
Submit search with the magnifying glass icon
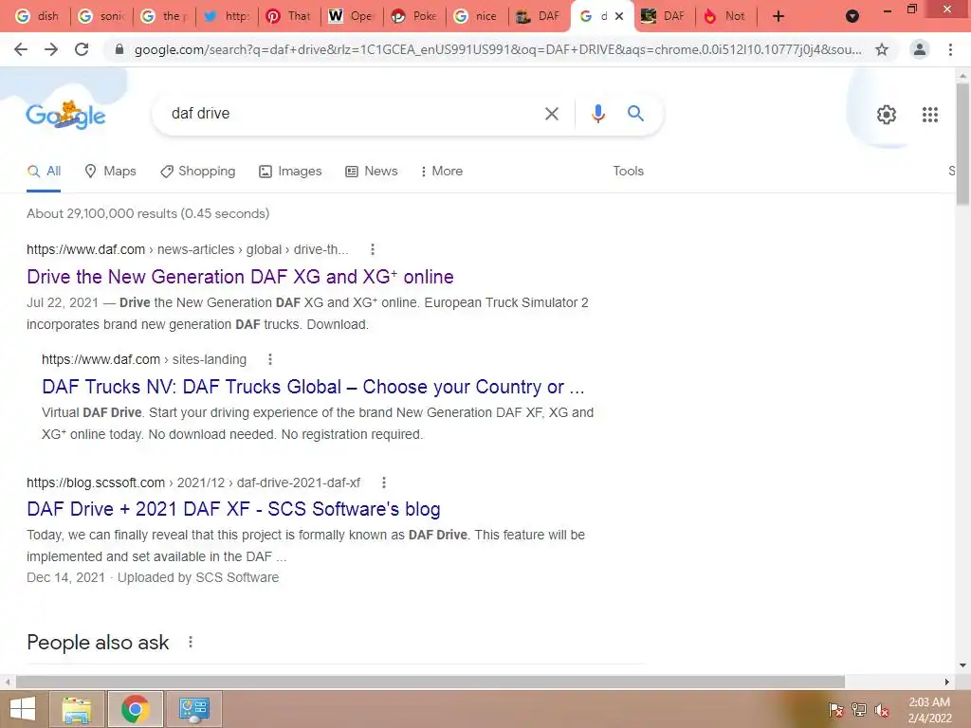[x=635, y=114]
